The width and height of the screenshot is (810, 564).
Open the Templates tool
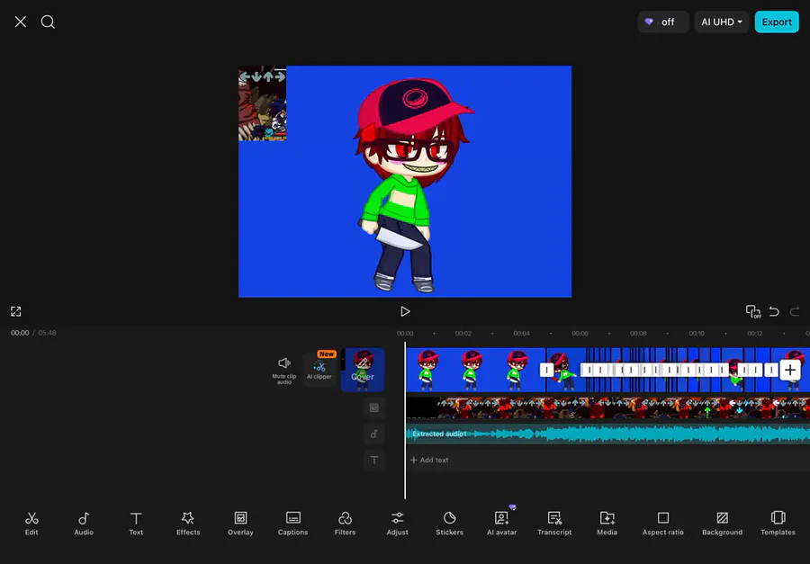tap(778, 524)
